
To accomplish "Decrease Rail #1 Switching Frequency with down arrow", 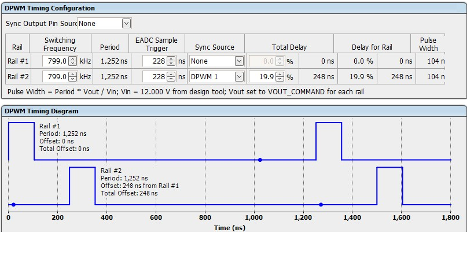I will point(72,64).
